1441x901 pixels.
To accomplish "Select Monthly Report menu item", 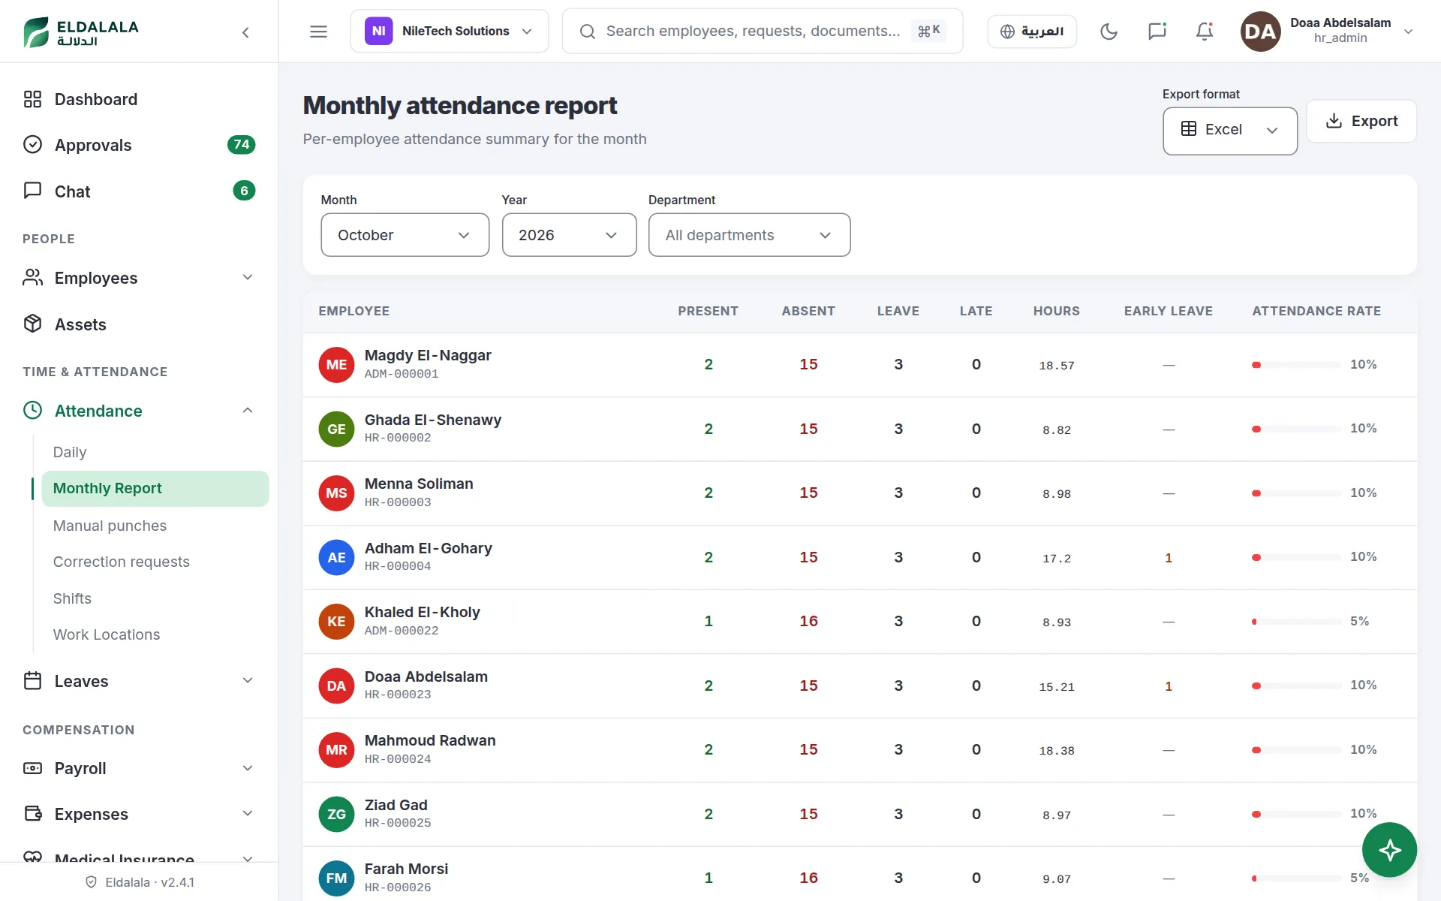I will coord(155,489).
